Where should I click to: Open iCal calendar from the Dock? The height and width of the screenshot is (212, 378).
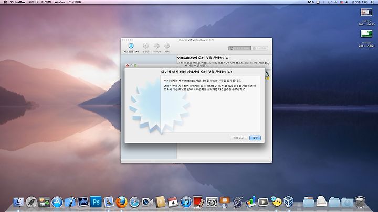click(x=173, y=202)
